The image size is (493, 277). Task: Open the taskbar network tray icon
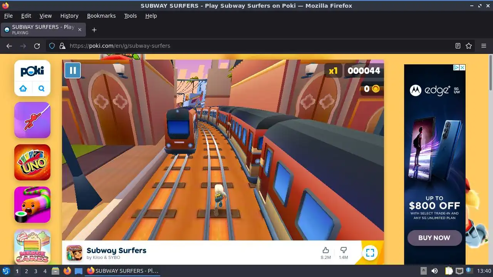(459, 271)
